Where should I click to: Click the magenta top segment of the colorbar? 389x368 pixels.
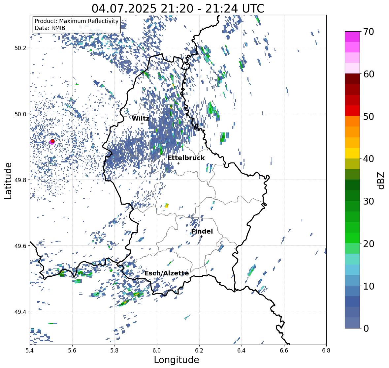pyautogui.click(x=352, y=37)
